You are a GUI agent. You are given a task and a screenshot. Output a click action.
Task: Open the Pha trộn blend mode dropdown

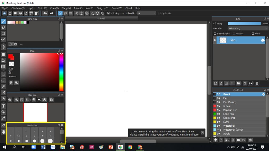(248, 28)
